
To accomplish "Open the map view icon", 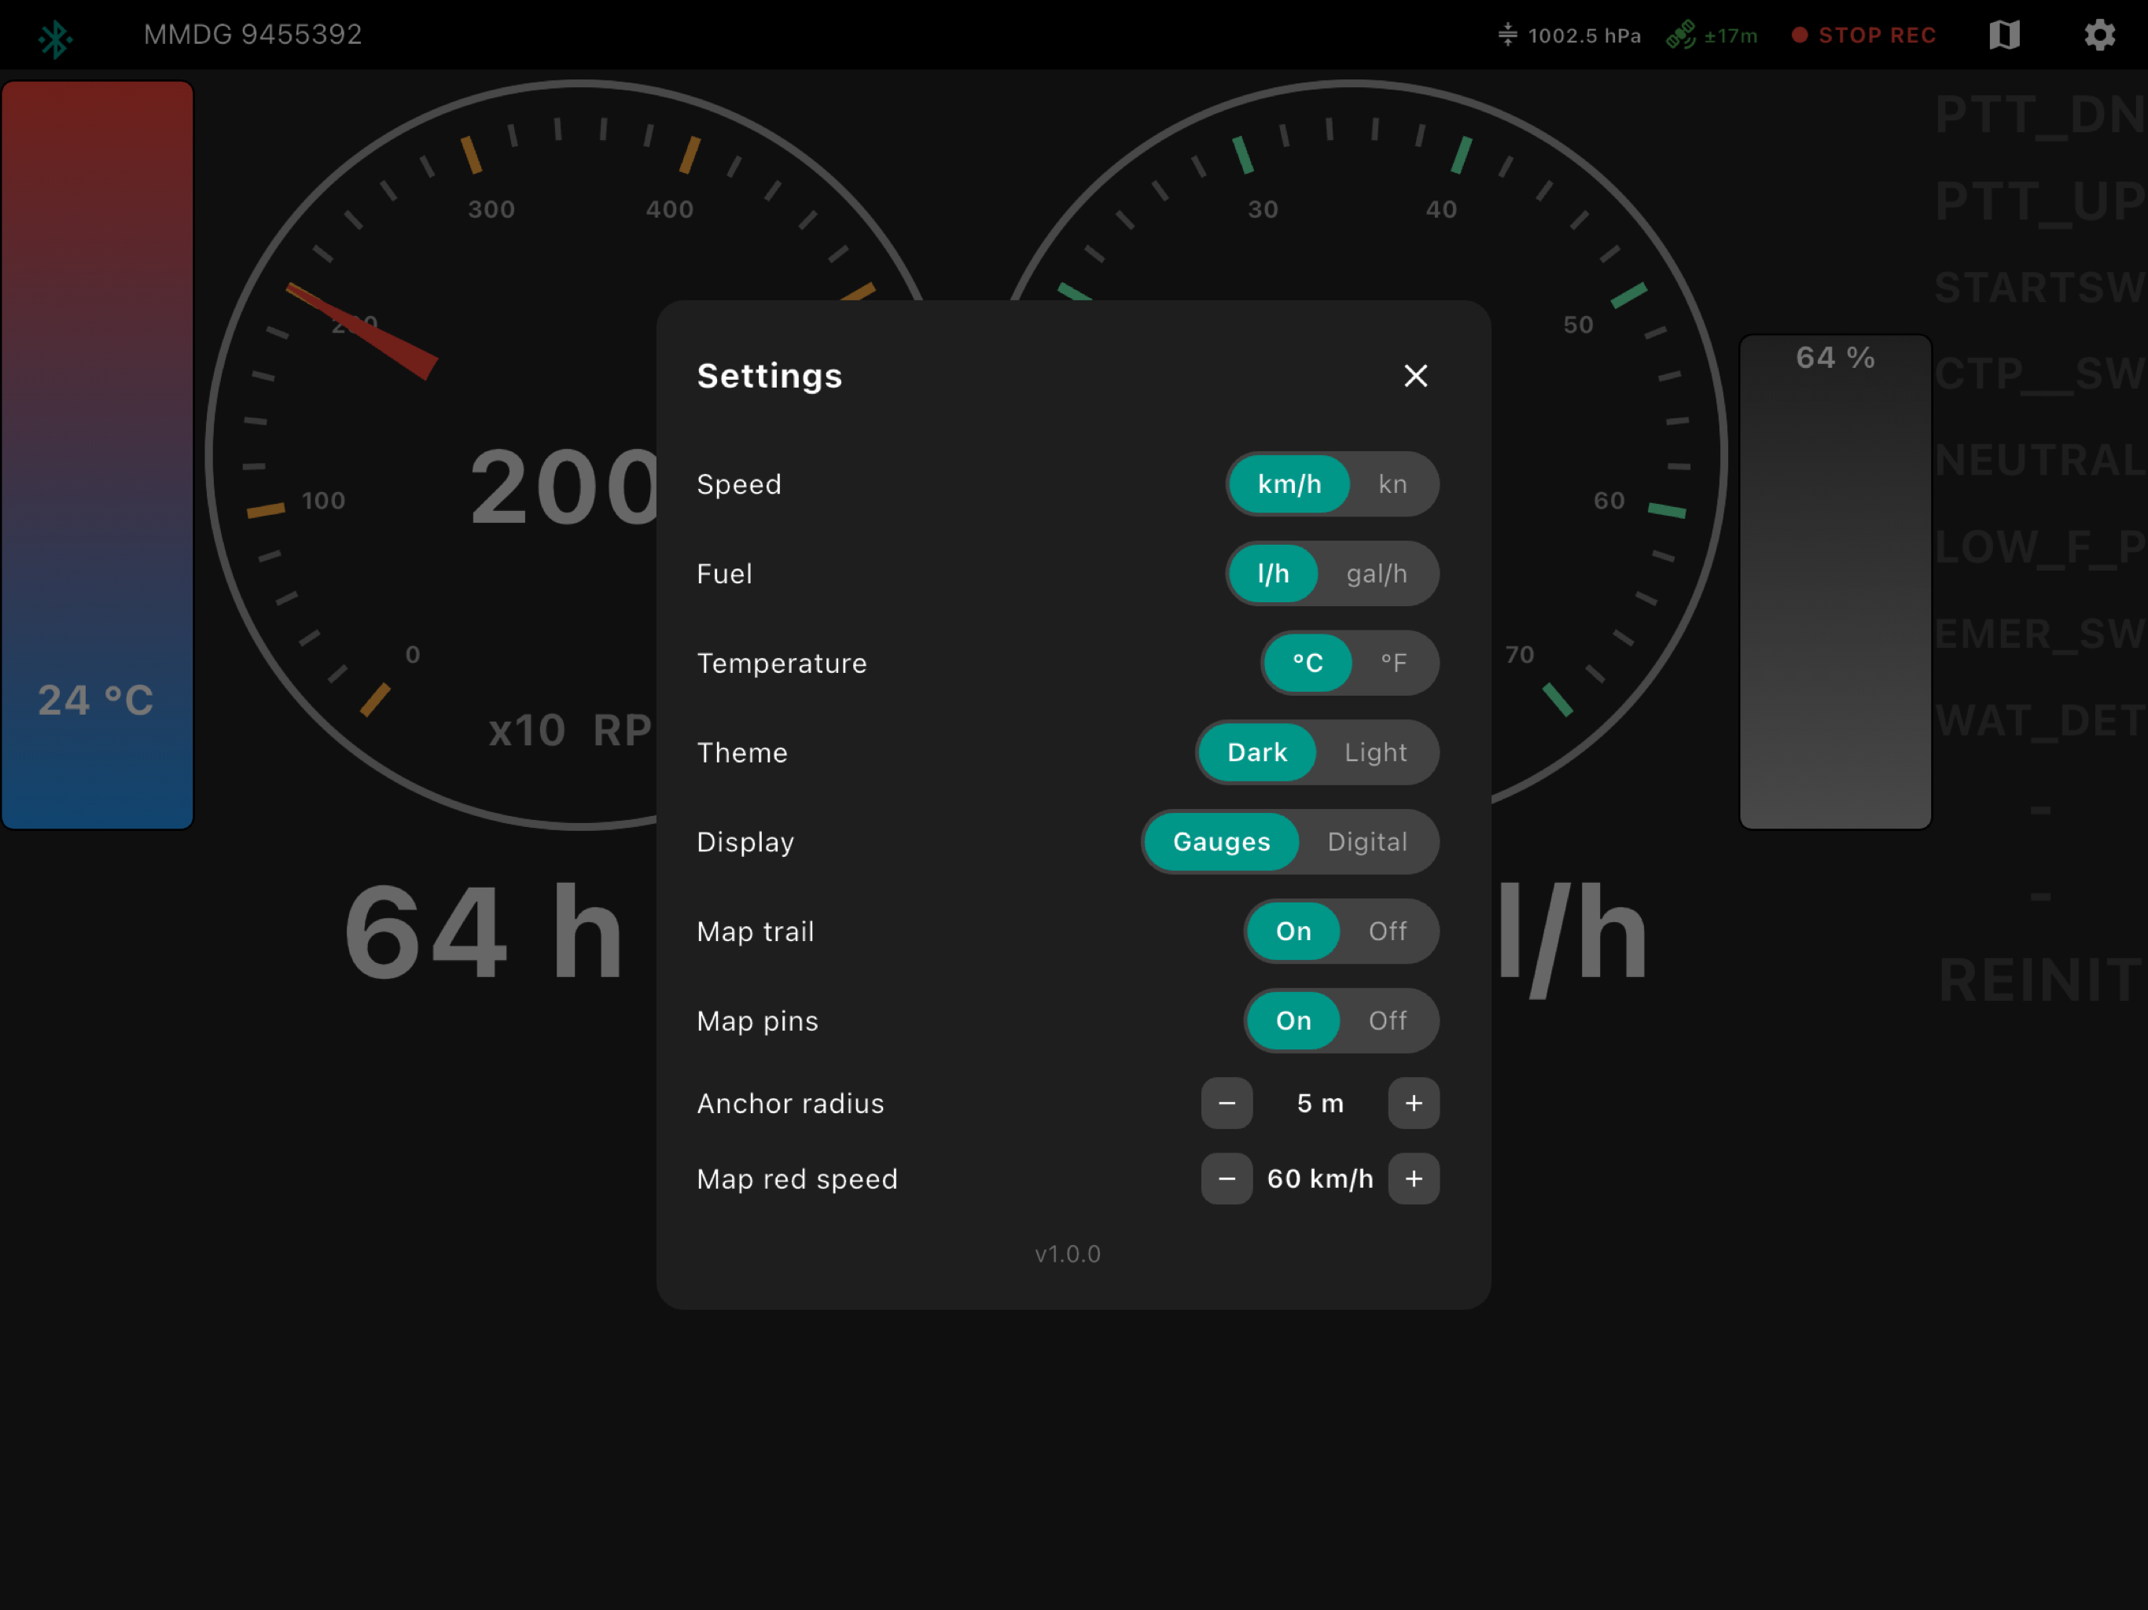I will tap(2003, 35).
